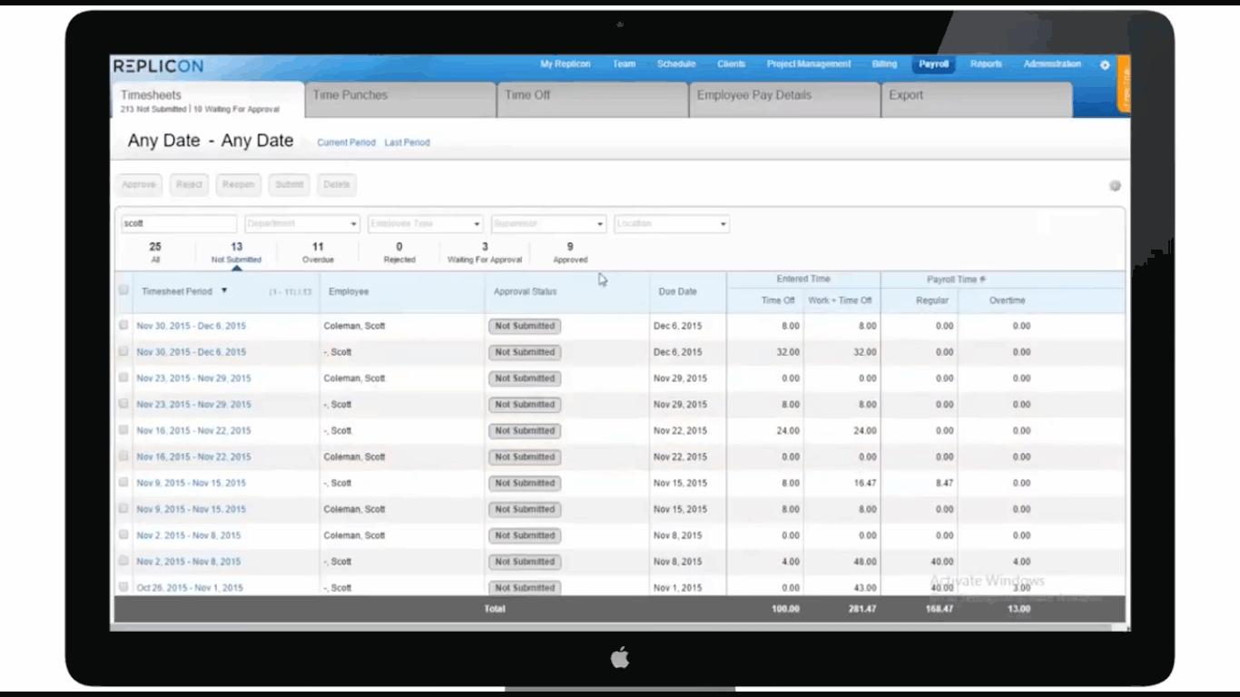The height and width of the screenshot is (697, 1240).
Task: Click the gray table options gear icon
Action: pyautogui.click(x=1115, y=186)
